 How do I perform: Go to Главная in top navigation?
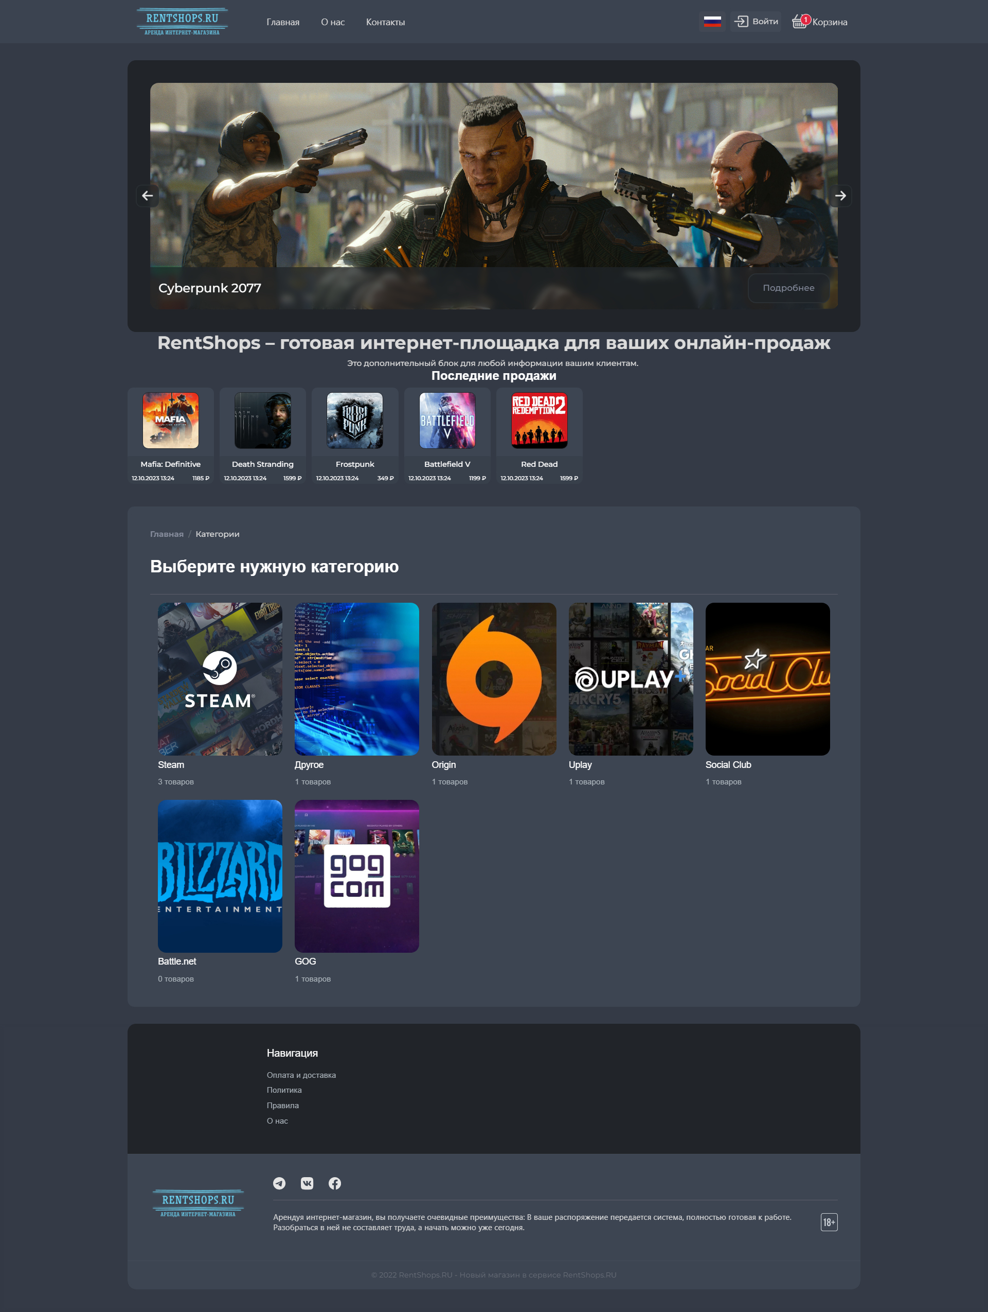(x=283, y=22)
